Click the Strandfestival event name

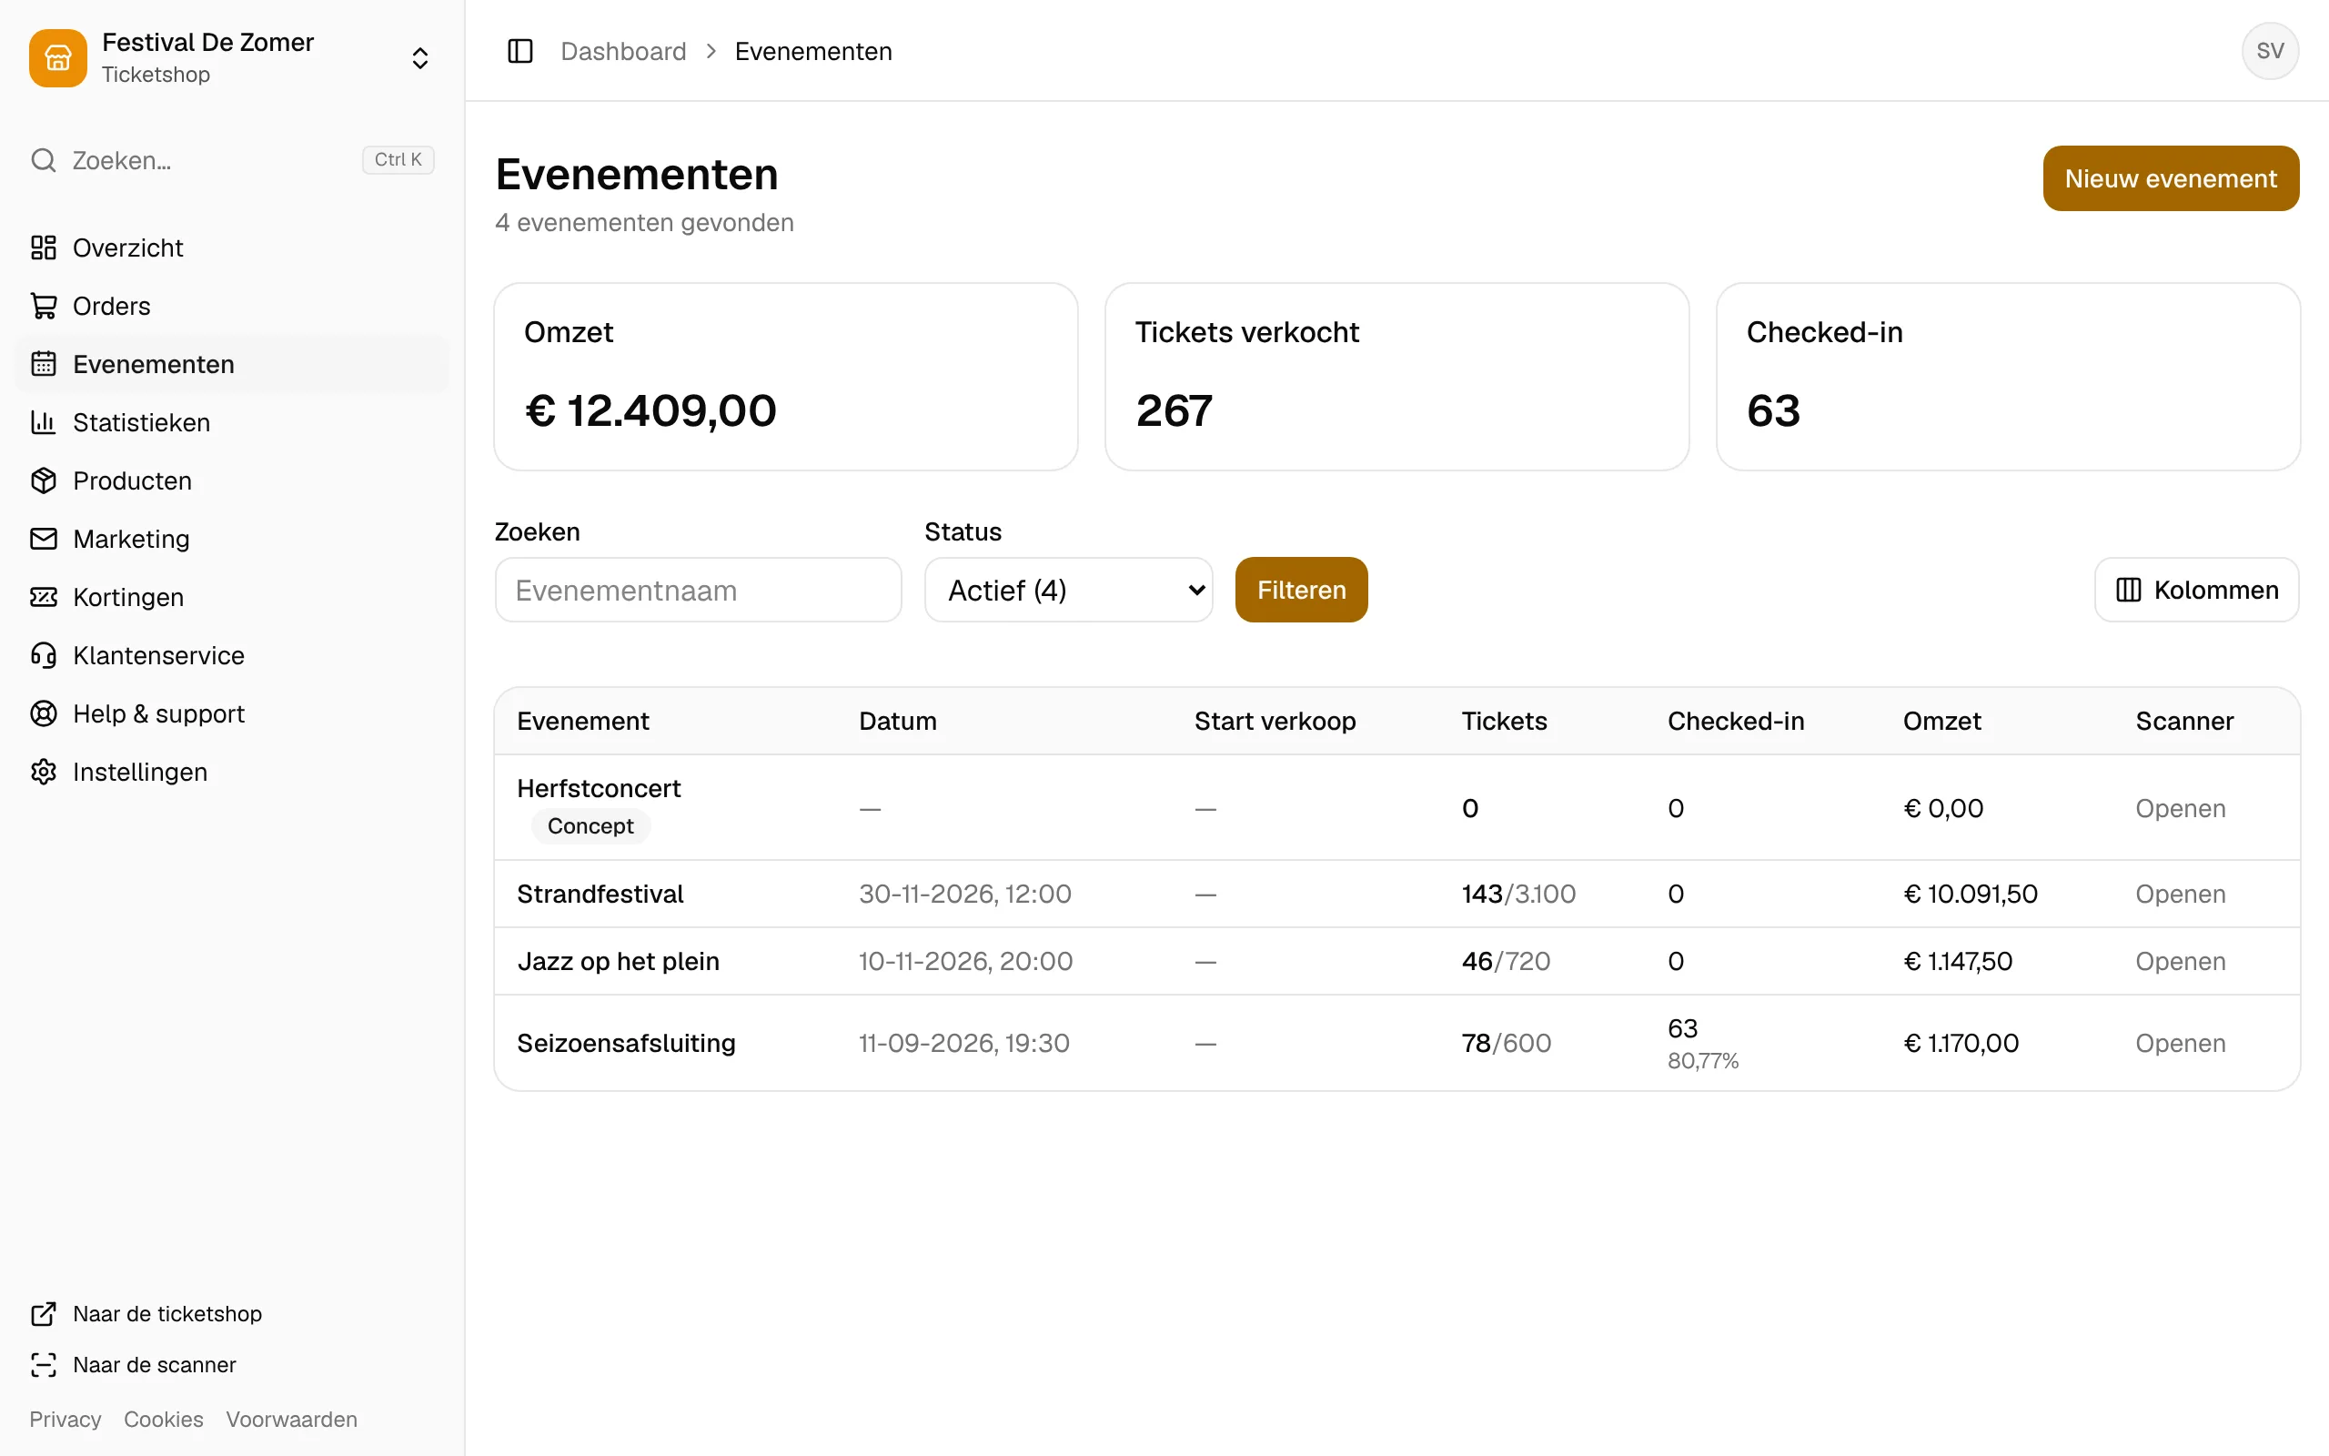point(600,894)
